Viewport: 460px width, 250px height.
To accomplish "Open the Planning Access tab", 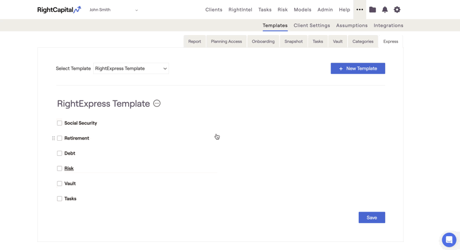I will 227,41.
